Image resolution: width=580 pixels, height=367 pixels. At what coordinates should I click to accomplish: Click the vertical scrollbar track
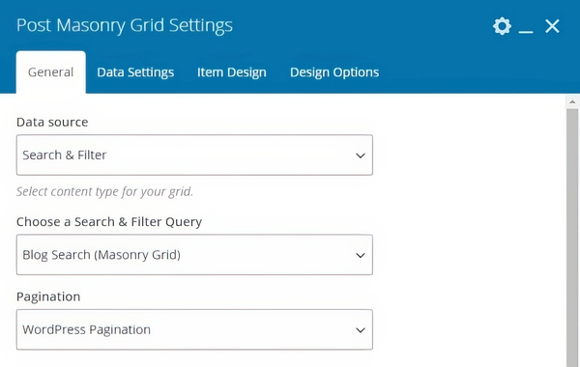[x=572, y=237]
